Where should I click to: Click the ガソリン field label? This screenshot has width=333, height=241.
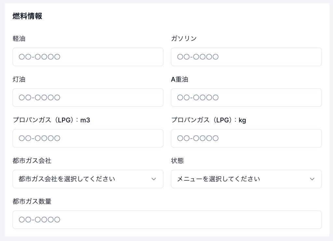coord(184,39)
